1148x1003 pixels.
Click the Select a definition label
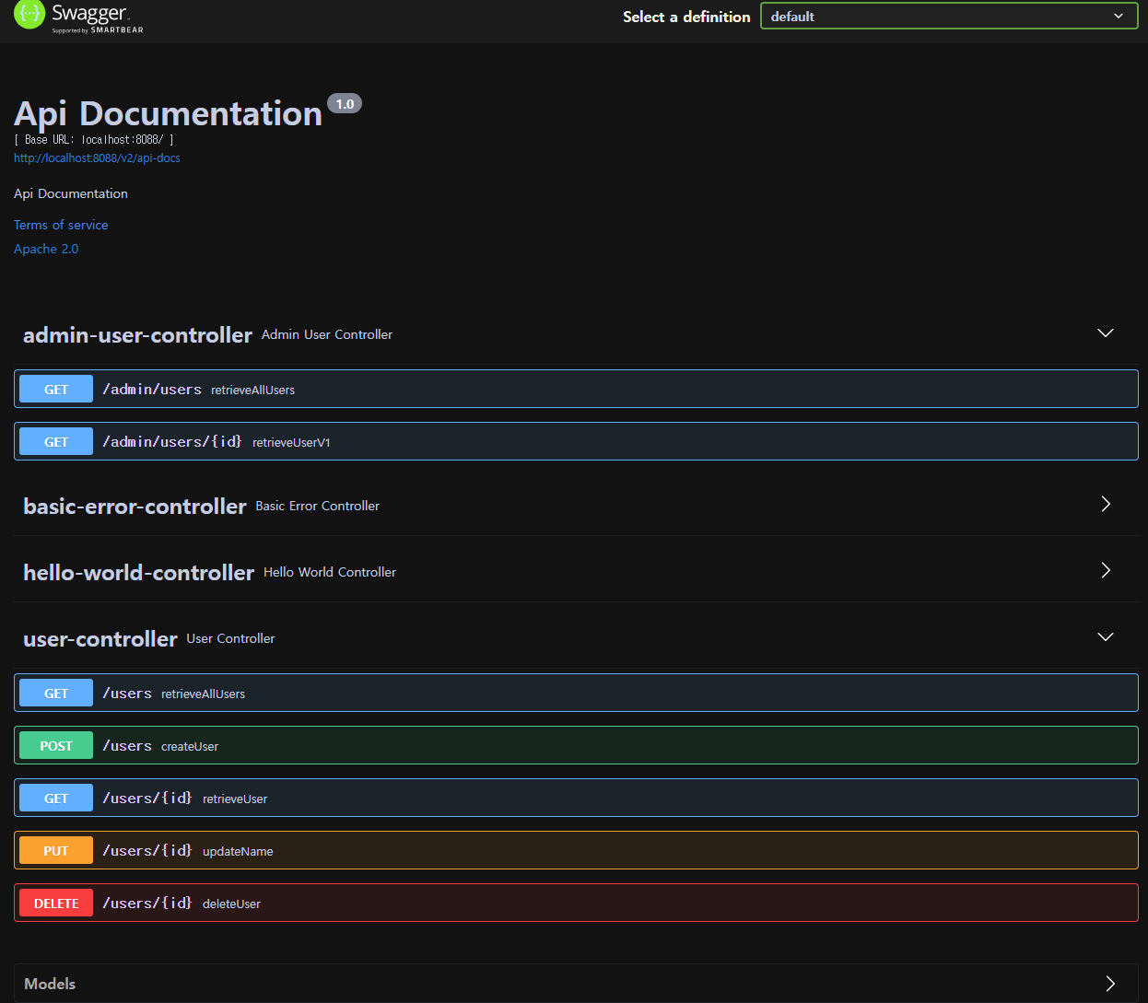[686, 17]
